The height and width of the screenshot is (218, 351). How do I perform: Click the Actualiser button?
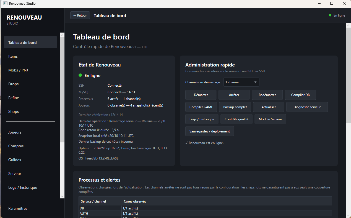click(269, 107)
